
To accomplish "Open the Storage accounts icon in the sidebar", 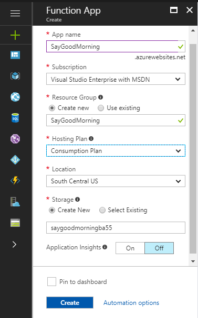I will point(15,223).
